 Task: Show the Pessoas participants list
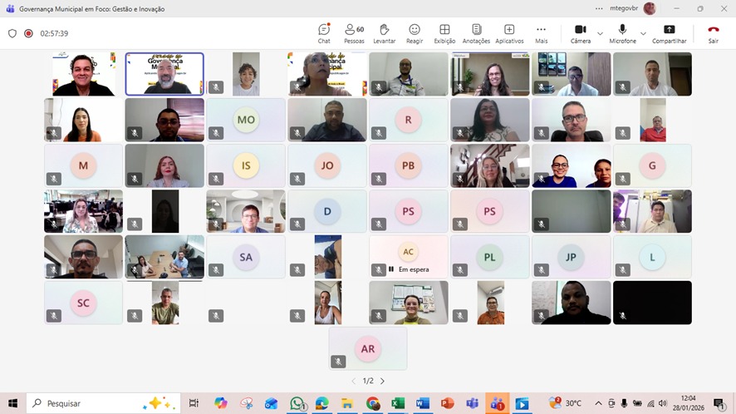click(354, 33)
